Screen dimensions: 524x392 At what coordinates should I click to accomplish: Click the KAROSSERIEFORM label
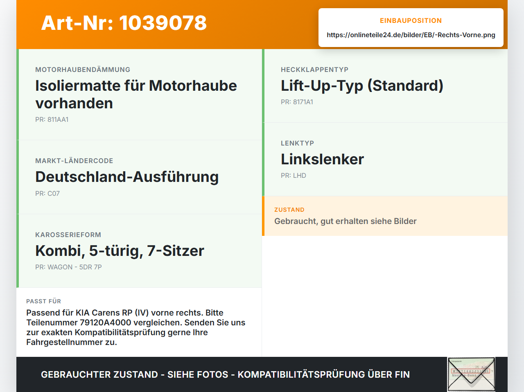68,235
